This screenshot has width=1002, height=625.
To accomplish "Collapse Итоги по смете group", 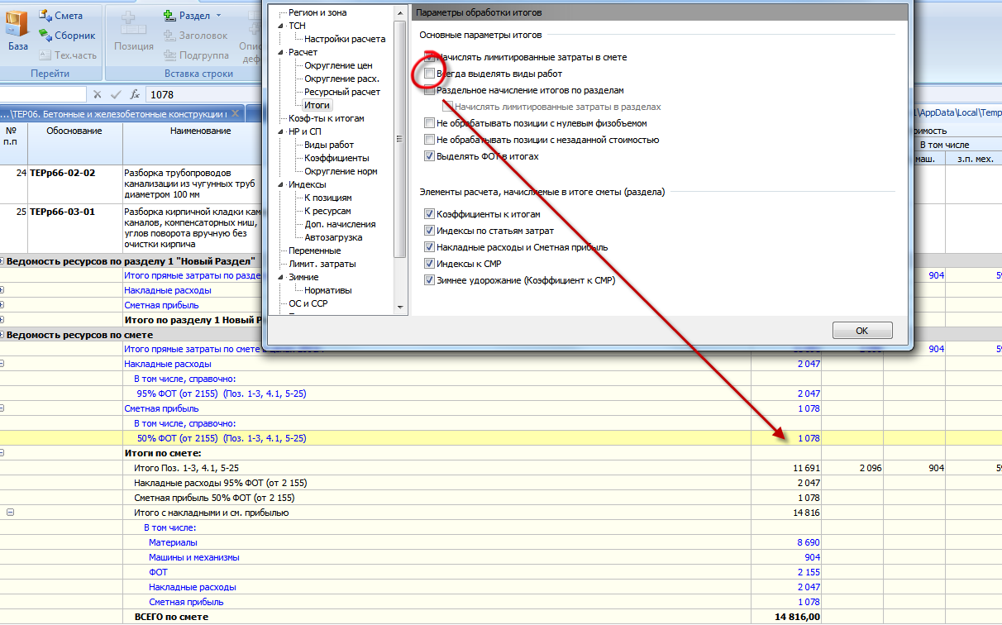I will click(x=2, y=453).
